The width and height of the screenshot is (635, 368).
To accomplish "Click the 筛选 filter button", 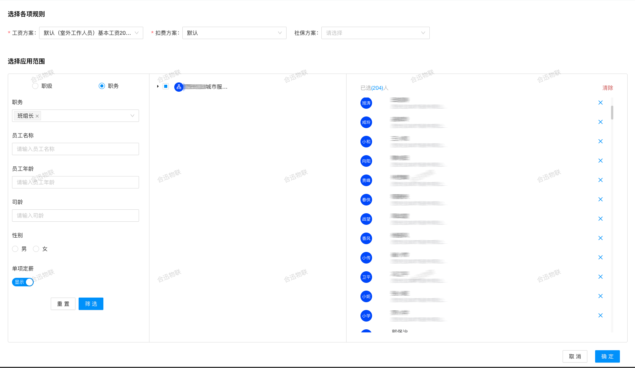I will coord(91,304).
